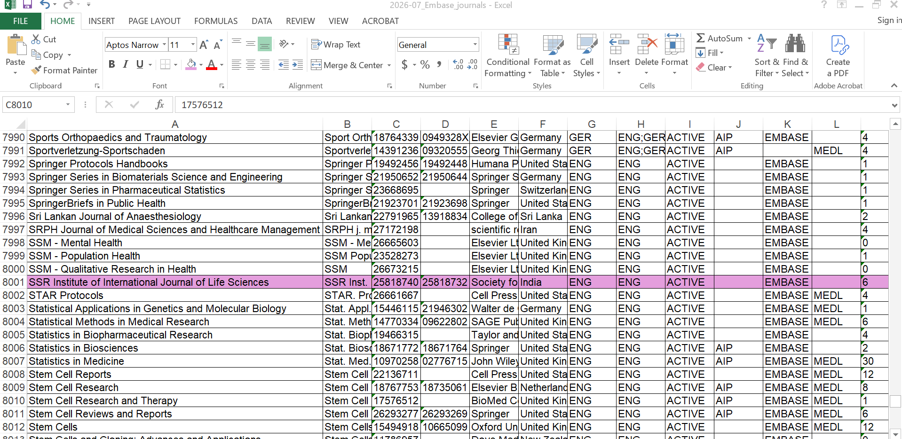Expand the formula bar
The image size is (902, 439).
(894, 105)
